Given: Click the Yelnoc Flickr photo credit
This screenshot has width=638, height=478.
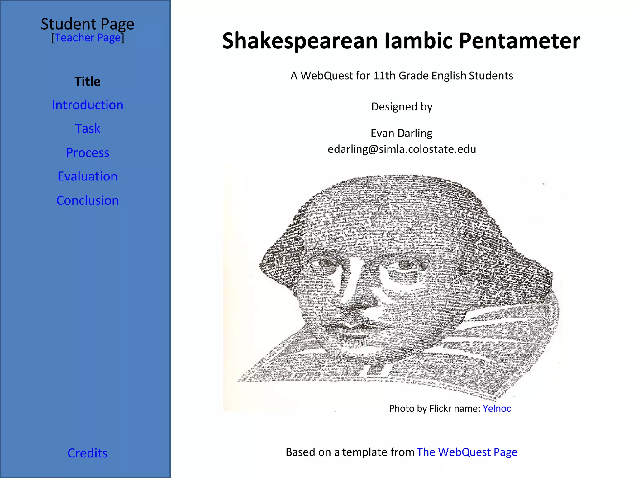Looking at the screenshot, I should (497, 408).
